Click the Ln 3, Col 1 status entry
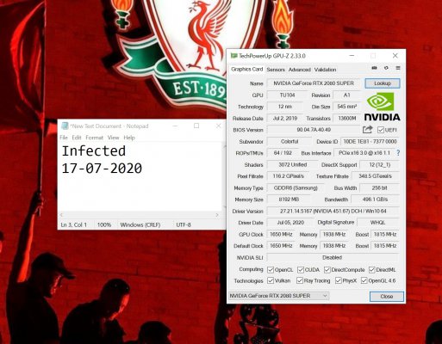 click(74, 224)
